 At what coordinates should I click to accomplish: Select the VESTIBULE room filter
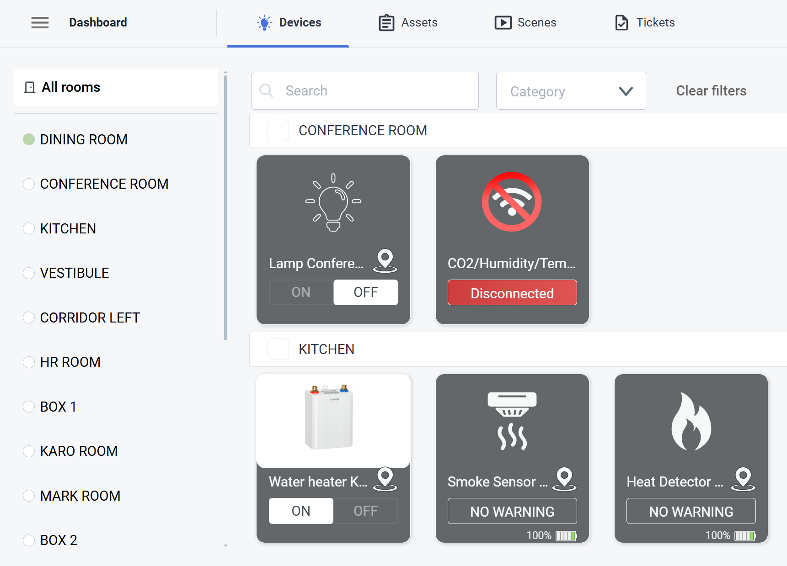[x=29, y=273]
